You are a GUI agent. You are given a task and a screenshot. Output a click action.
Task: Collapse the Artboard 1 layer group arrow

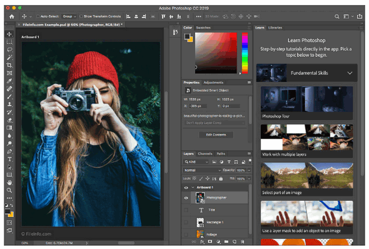[x=193, y=187]
